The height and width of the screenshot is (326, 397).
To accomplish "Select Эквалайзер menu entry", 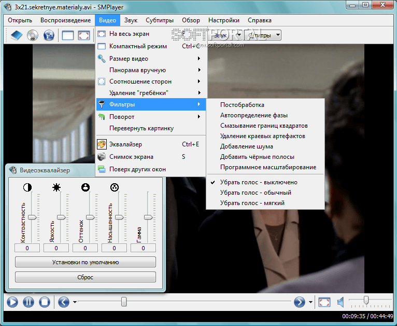I will [151, 144].
